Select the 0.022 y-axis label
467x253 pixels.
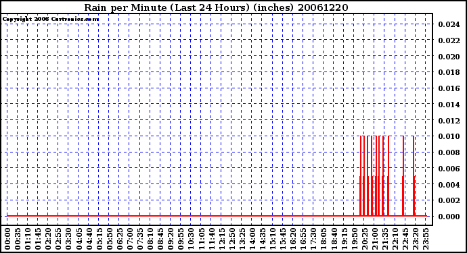coord(449,40)
